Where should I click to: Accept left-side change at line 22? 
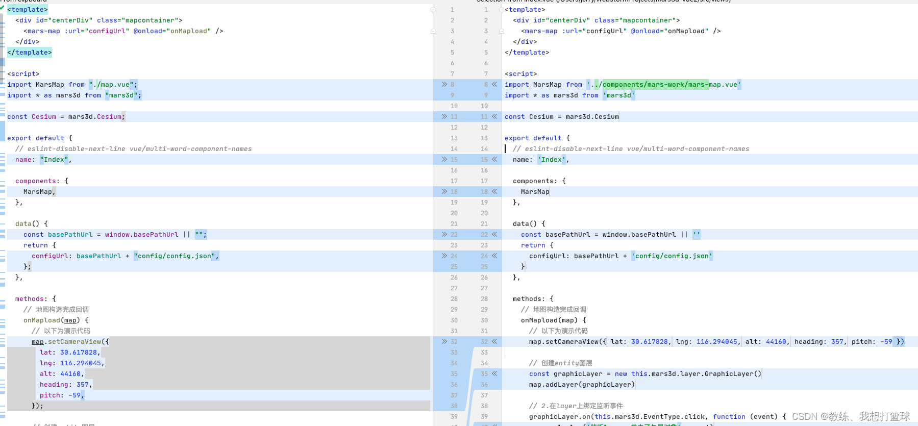point(444,234)
